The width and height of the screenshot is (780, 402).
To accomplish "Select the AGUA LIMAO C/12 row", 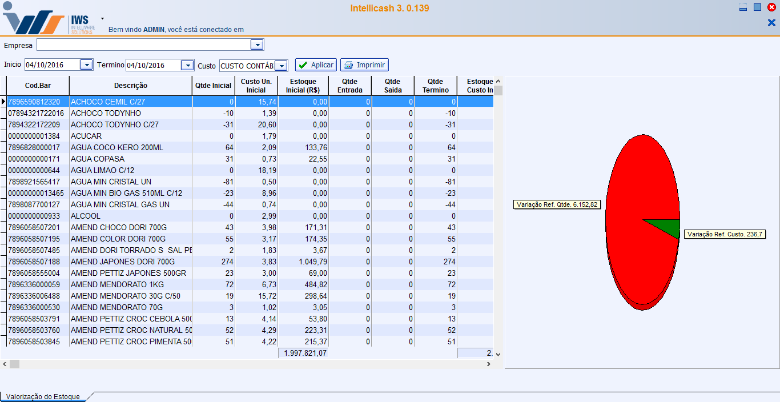I will click(x=250, y=170).
